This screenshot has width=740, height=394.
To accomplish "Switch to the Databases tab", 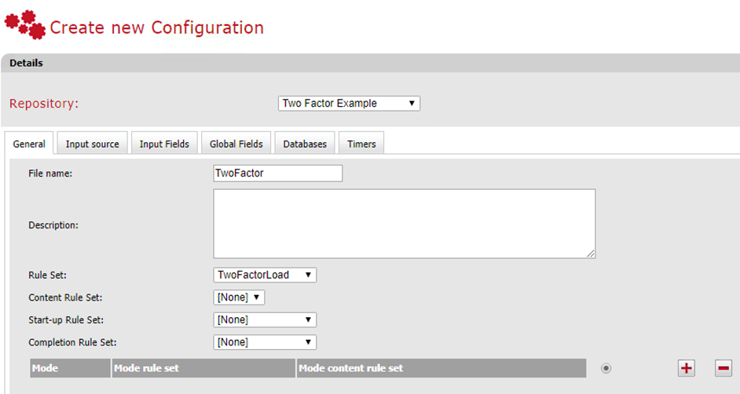I will tap(306, 144).
